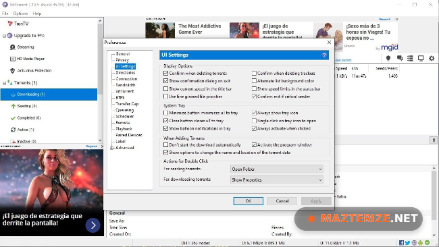Open downloading torrents double-click dropdown
The image size is (439, 247).
tap(277, 180)
